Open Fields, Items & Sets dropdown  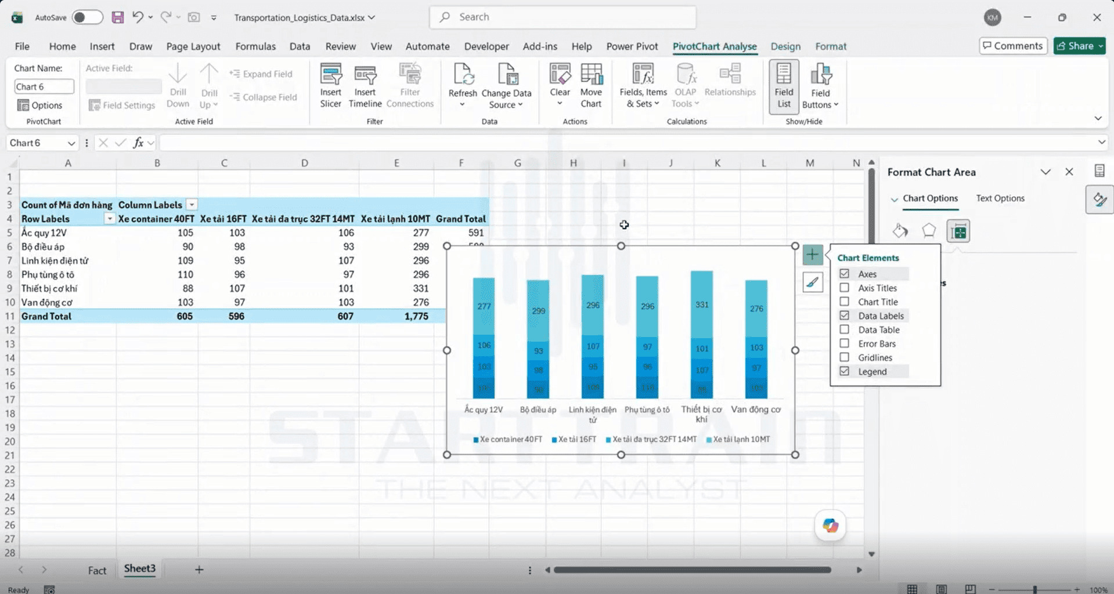click(643, 86)
